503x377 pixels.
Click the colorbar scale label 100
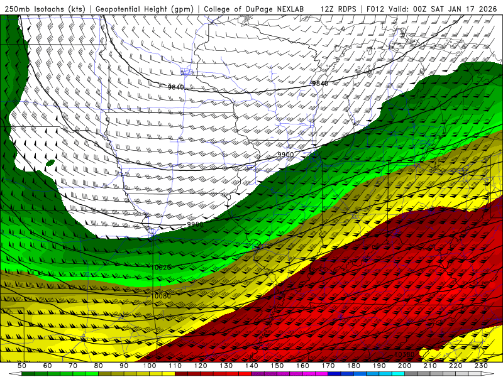(150, 366)
